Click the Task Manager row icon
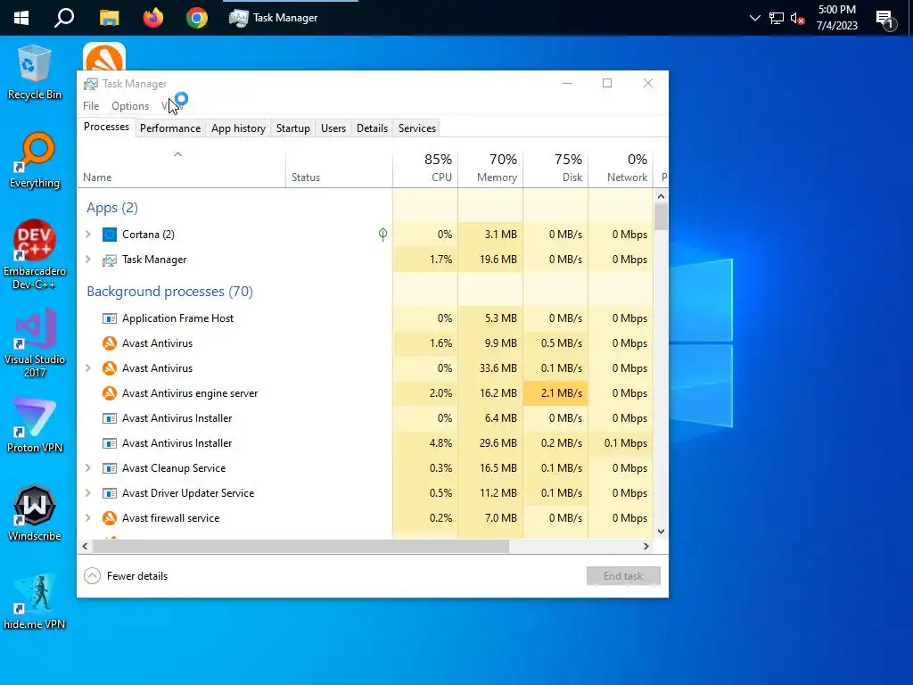The height and width of the screenshot is (685, 913). click(110, 260)
